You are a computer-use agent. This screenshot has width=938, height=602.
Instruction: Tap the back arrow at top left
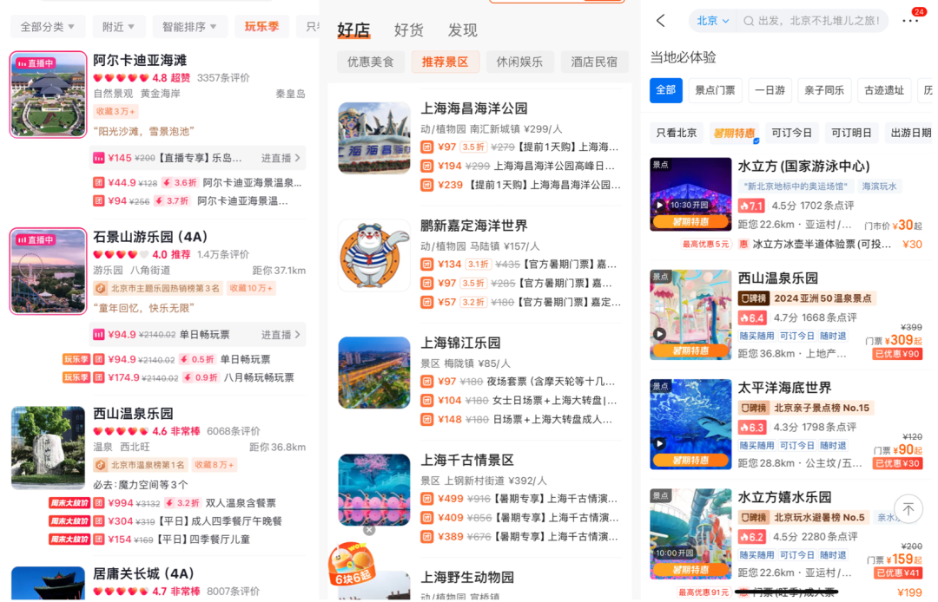[x=660, y=20]
